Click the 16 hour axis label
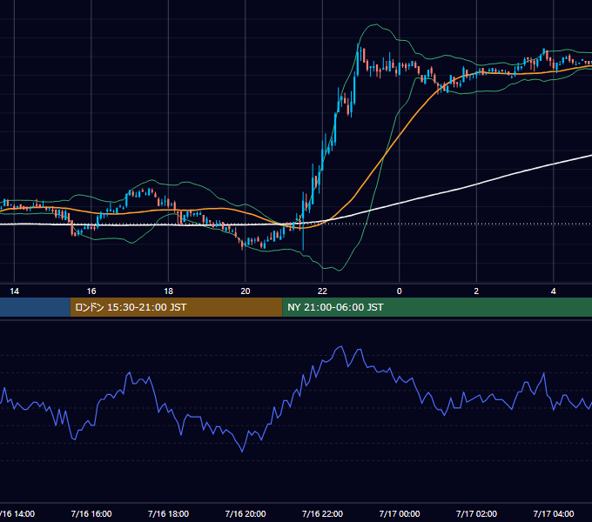This screenshot has width=592, height=522. click(91, 291)
